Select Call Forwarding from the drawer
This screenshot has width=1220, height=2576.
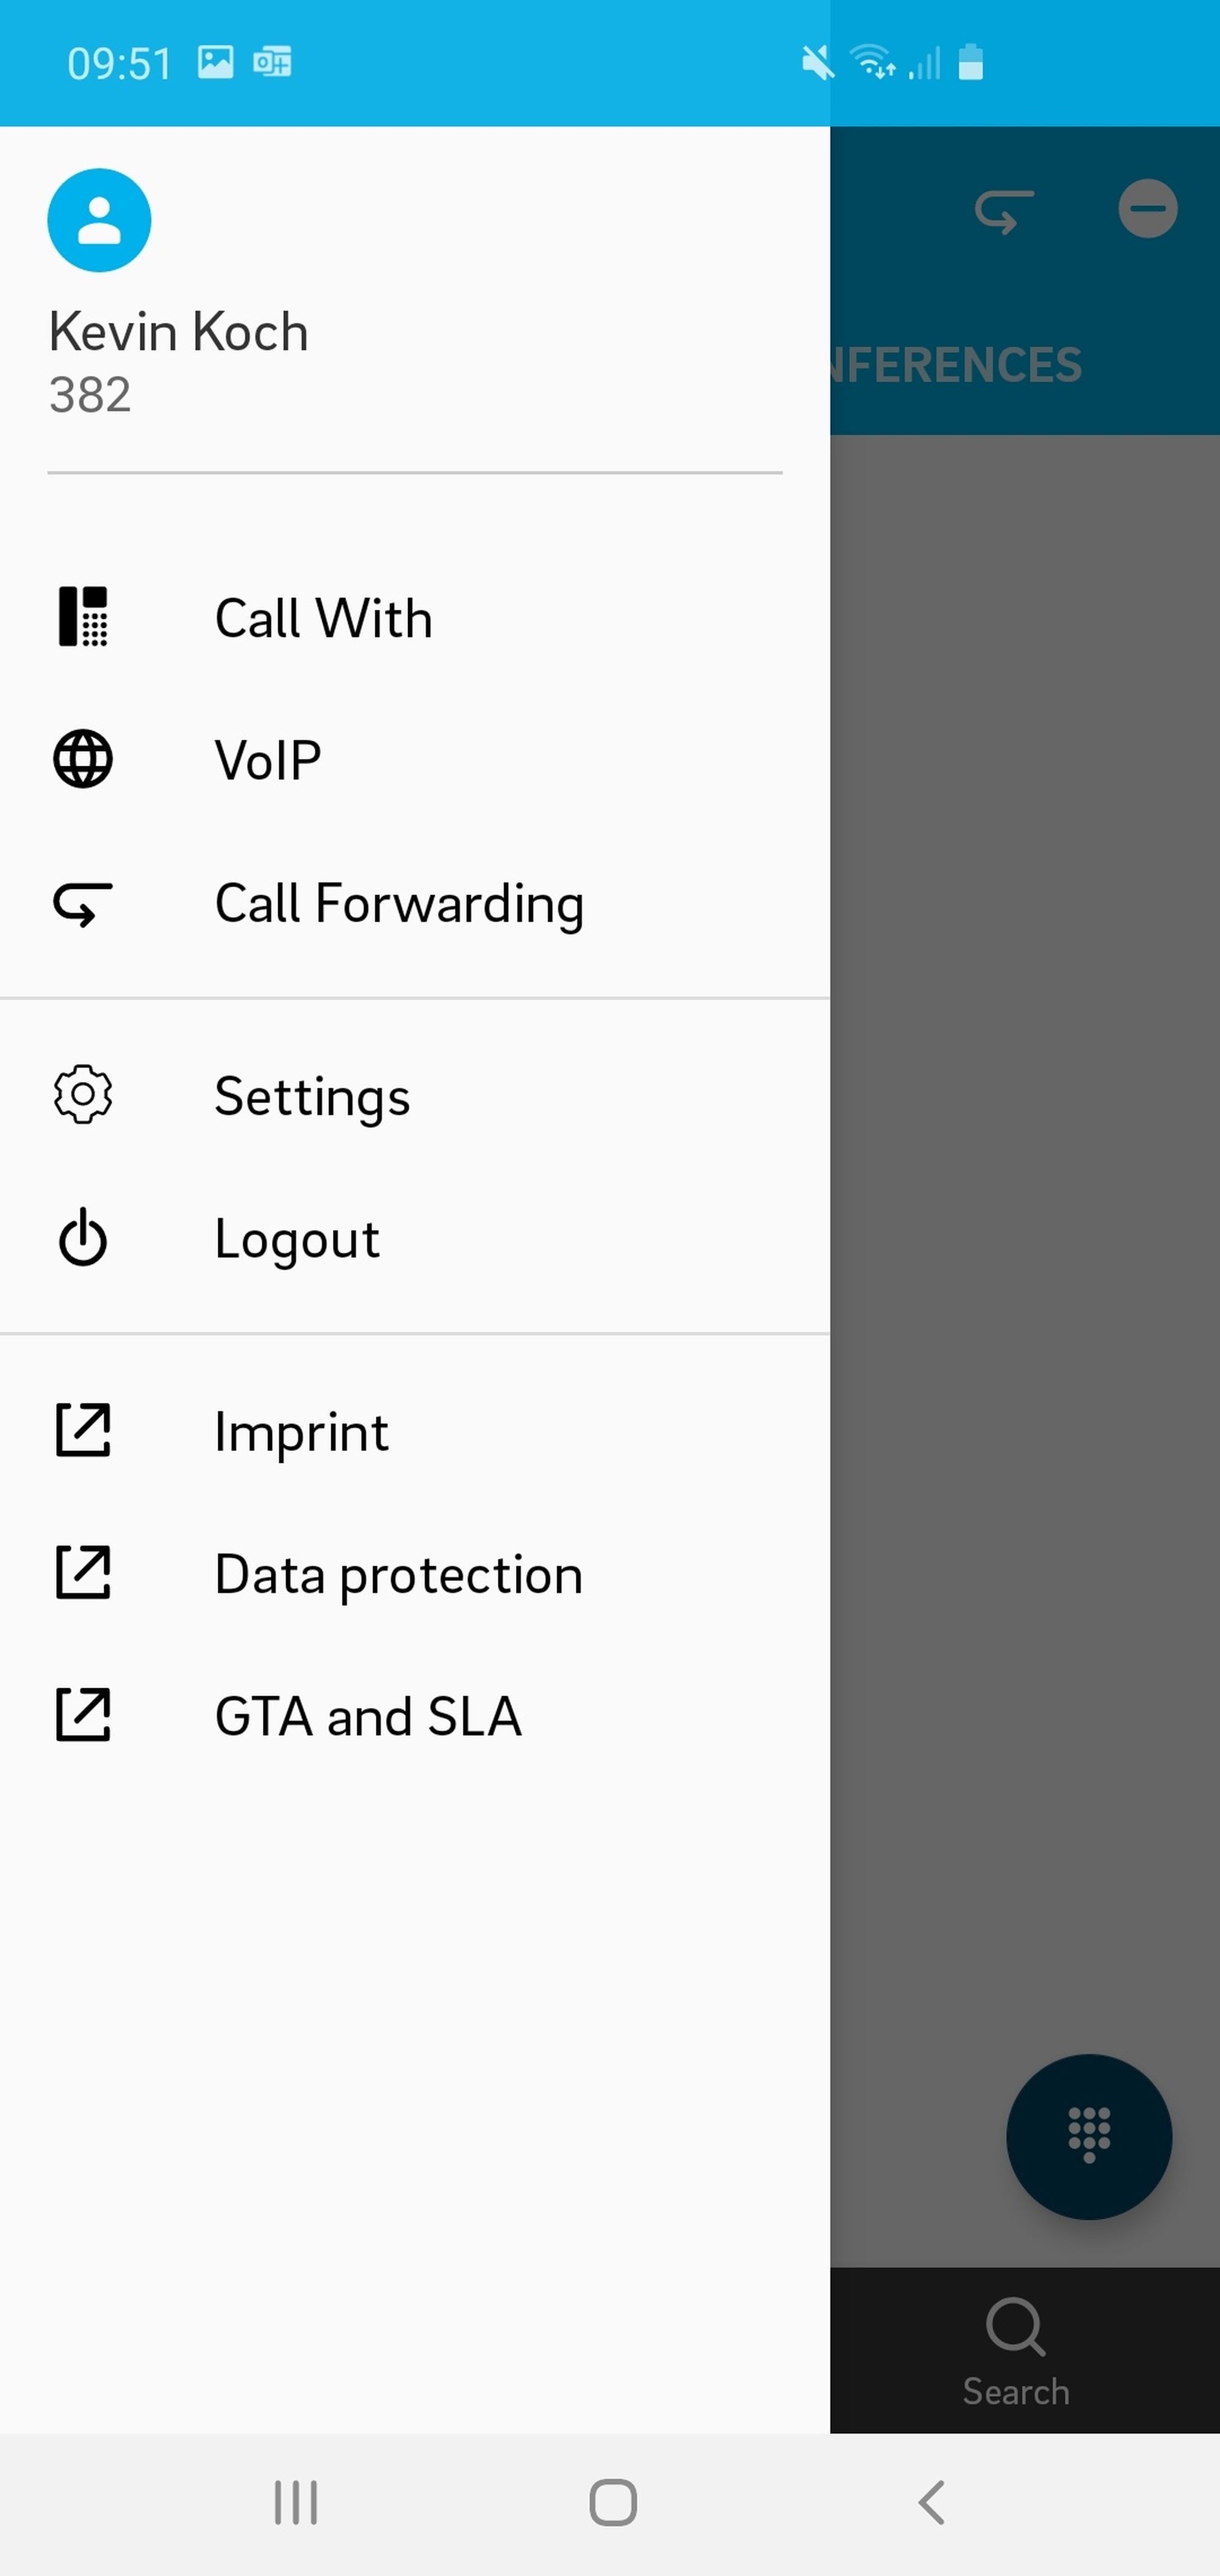click(x=399, y=904)
